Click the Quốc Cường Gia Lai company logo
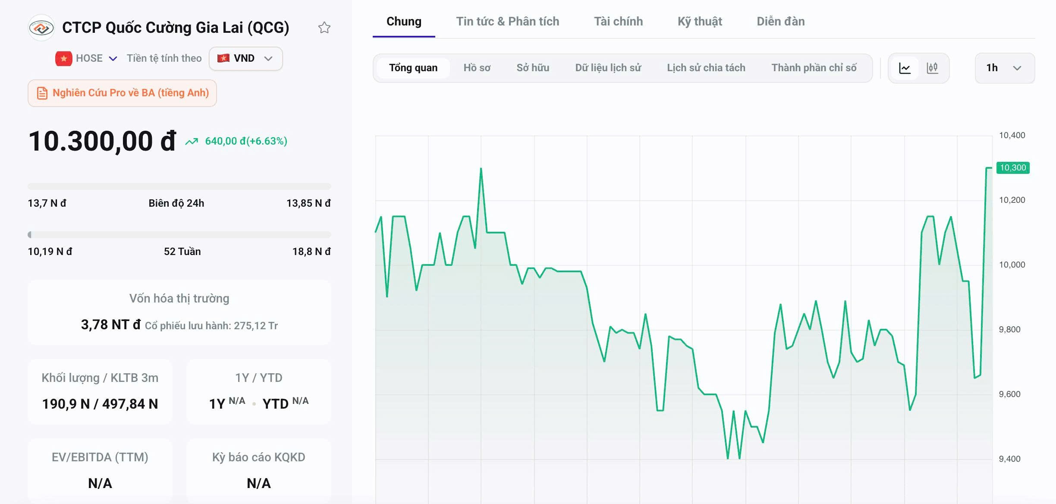 [41, 28]
